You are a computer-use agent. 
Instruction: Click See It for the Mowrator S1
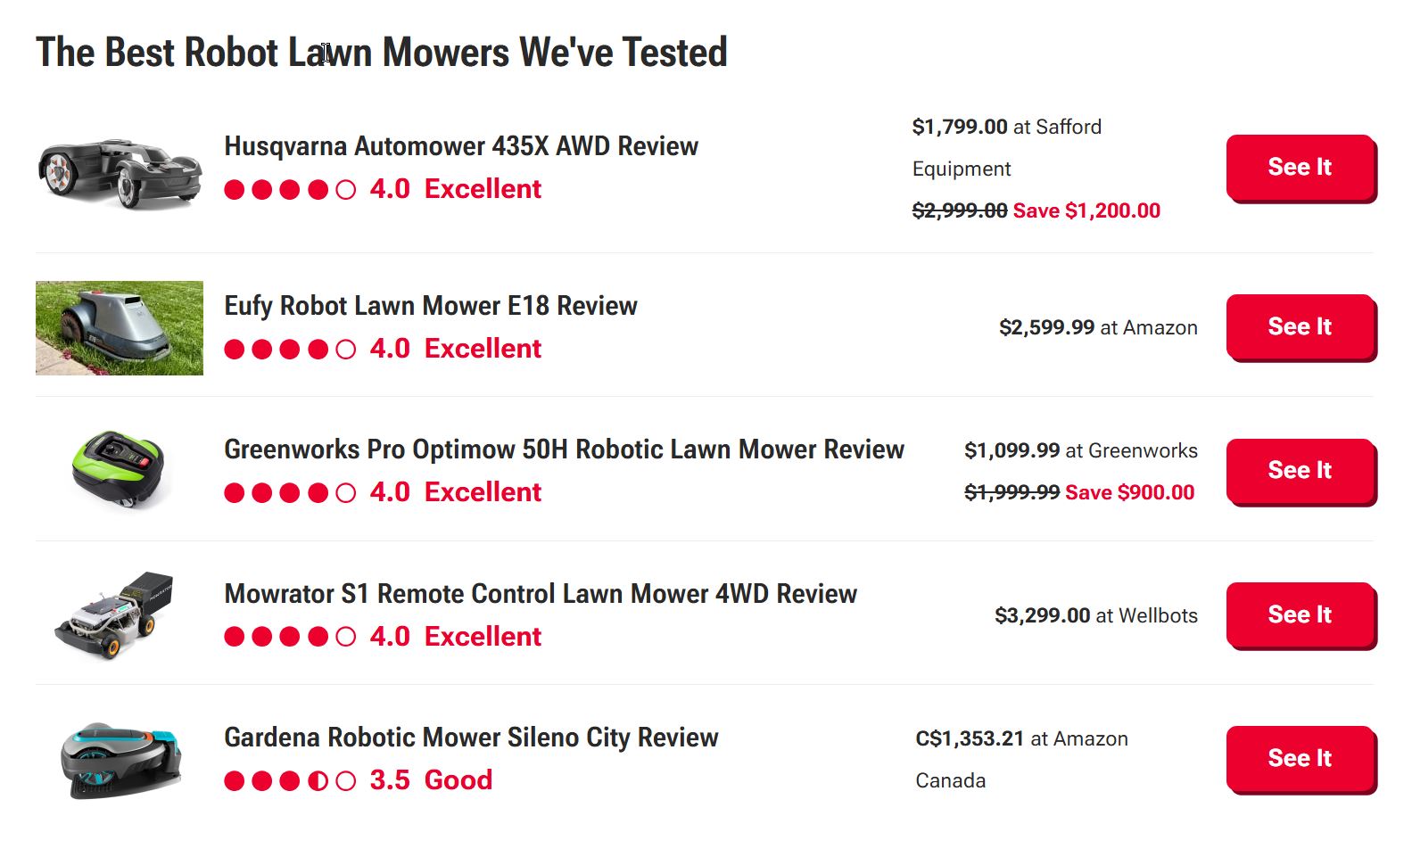[x=1300, y=615]
